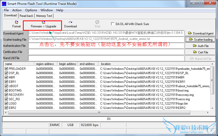
Task: Uncheck the PRELOADER partition checkbox
Action: click(x=6, y=69)
